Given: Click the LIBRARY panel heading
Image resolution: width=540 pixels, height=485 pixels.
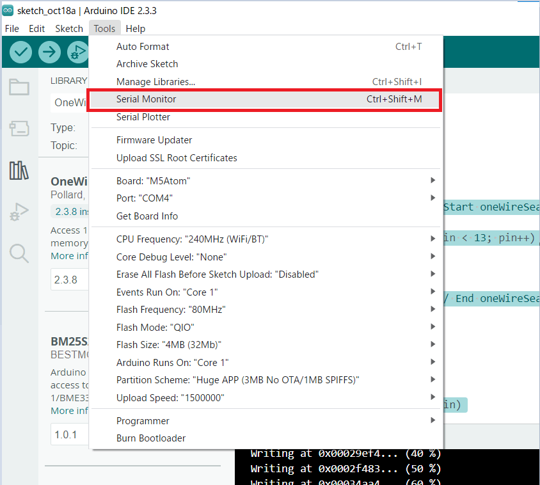Looking at the screenshot, I should coord(69,81).
